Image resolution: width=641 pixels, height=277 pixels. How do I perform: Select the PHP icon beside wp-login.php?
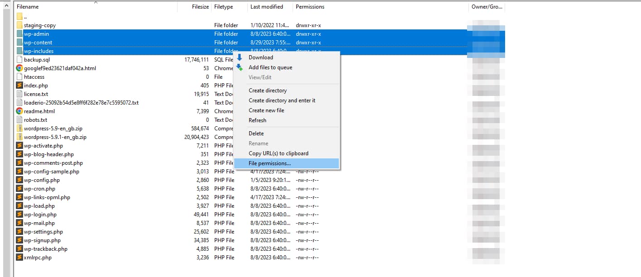[19, 214]
